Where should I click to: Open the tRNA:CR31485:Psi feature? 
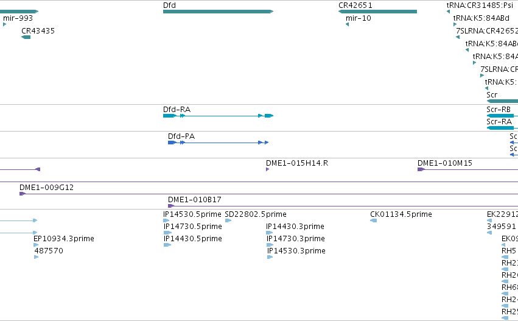click(448, 12)
